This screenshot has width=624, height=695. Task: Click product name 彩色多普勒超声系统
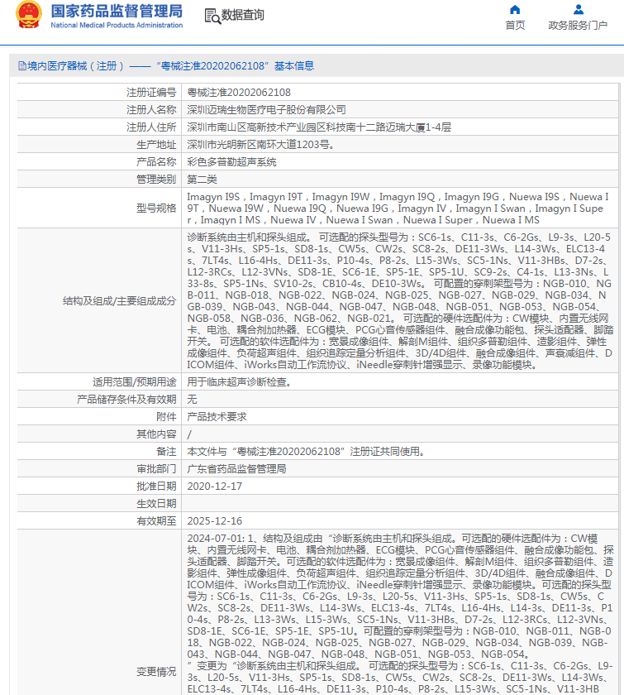coord(231,162)
